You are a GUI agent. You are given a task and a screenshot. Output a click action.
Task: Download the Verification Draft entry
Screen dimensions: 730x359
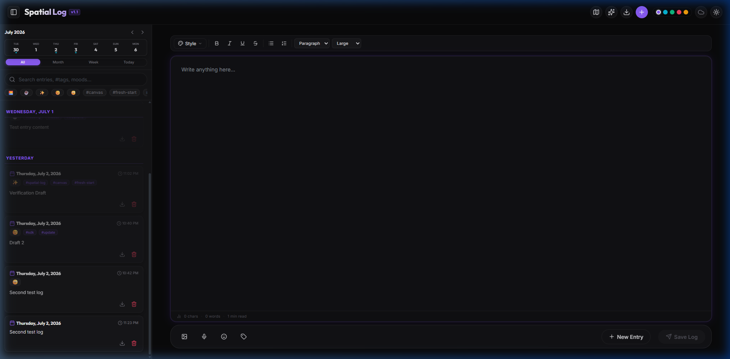coord(122,204)
